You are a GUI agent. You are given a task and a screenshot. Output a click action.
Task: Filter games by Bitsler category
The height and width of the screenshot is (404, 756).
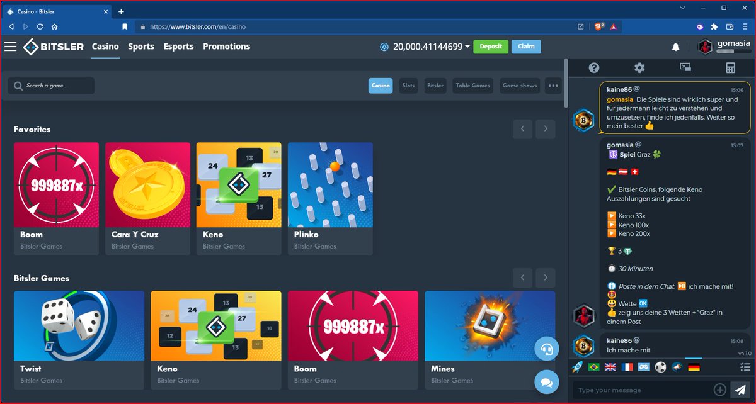click(435, 86)
